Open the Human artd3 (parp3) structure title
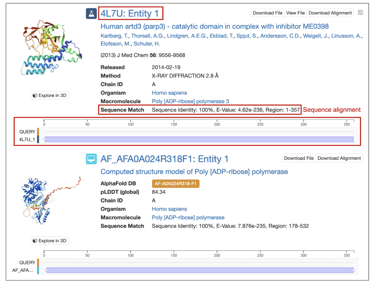 (214, 26)
